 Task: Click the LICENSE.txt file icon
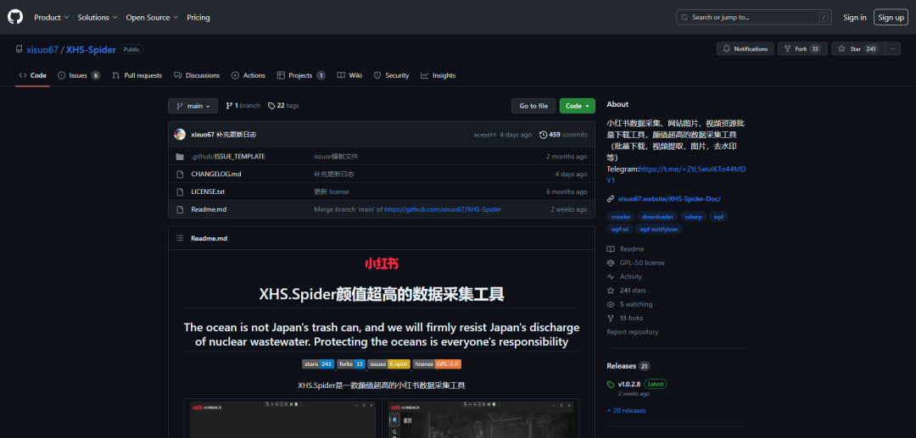click(x=180, y=191)
